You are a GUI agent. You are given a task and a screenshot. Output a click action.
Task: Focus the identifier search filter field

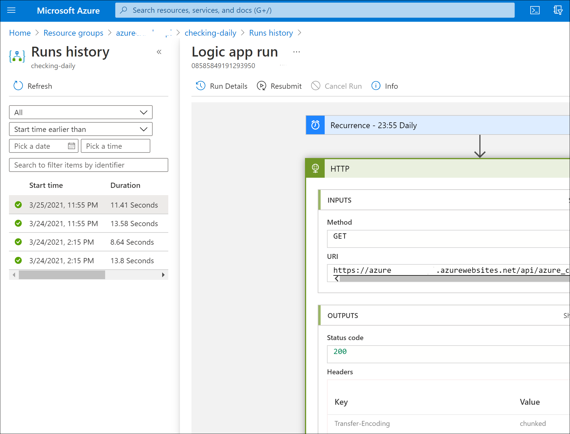tap(88, 165)
